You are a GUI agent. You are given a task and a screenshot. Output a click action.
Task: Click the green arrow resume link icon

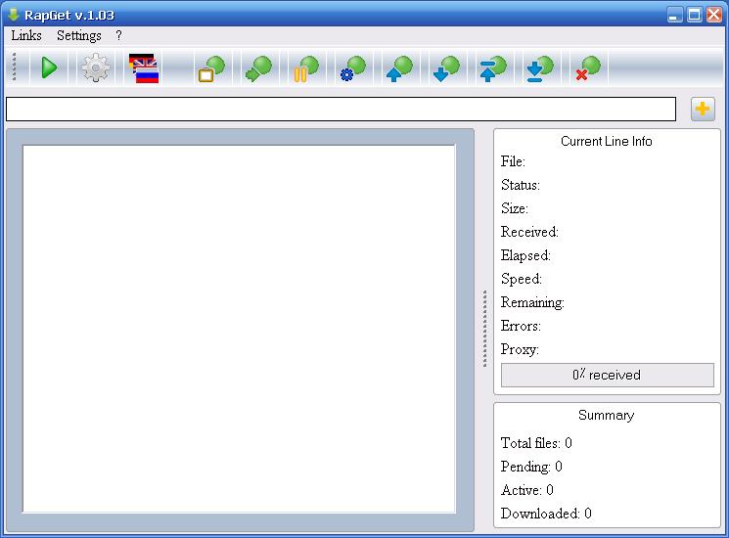(x=258, y=68)
